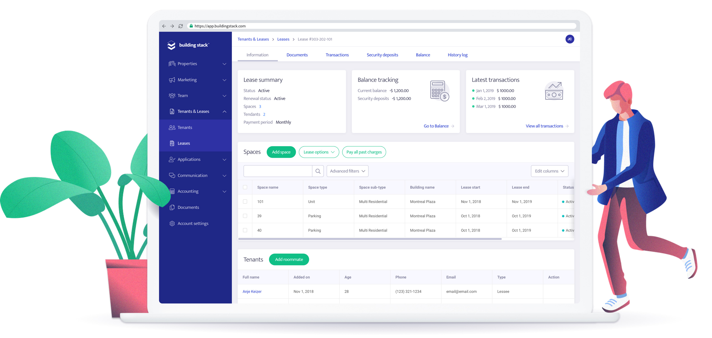Click the search magnifier icon in Spaces
The height and width of the screenshot is (338, 712).
tap(318, 171)
